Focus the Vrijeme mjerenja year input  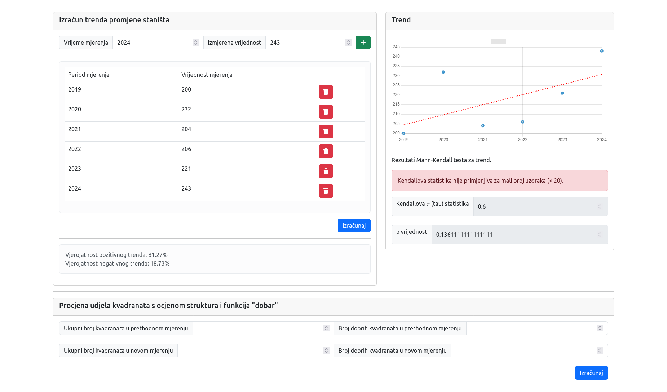pyautogui.click(x=153, y=43)
